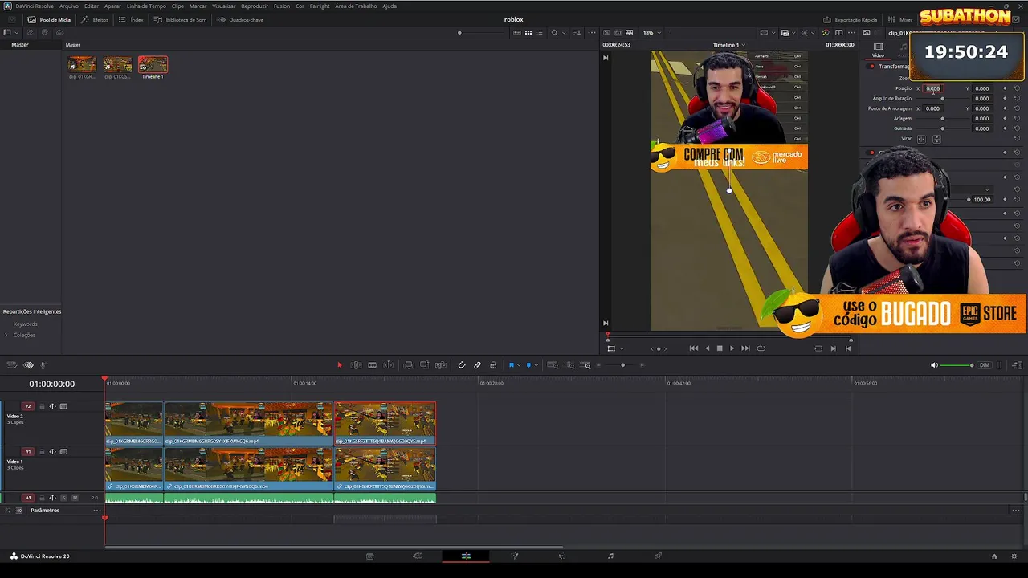Open the Efeitos panel

coord(95,20)
